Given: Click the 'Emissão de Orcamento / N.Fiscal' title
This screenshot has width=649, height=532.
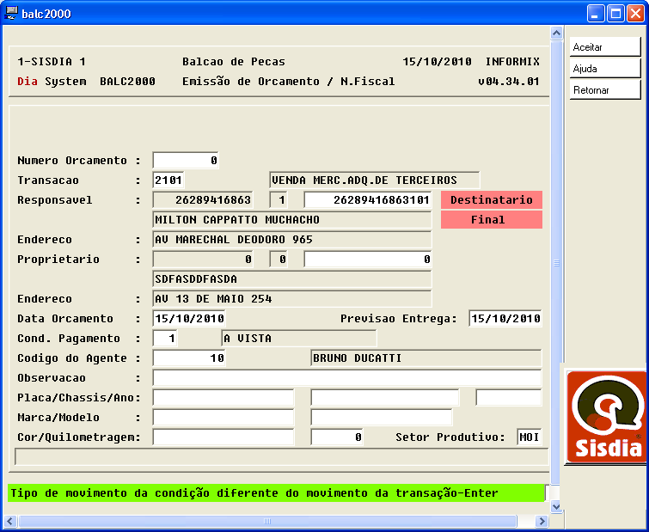Looking at the screenshot, I should [x=289, y=82].
